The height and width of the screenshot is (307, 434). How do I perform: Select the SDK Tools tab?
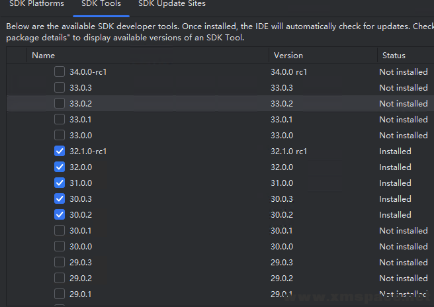(x=101, y=4)
